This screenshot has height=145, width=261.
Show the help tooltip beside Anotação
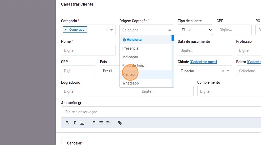(x=79, y=103)
